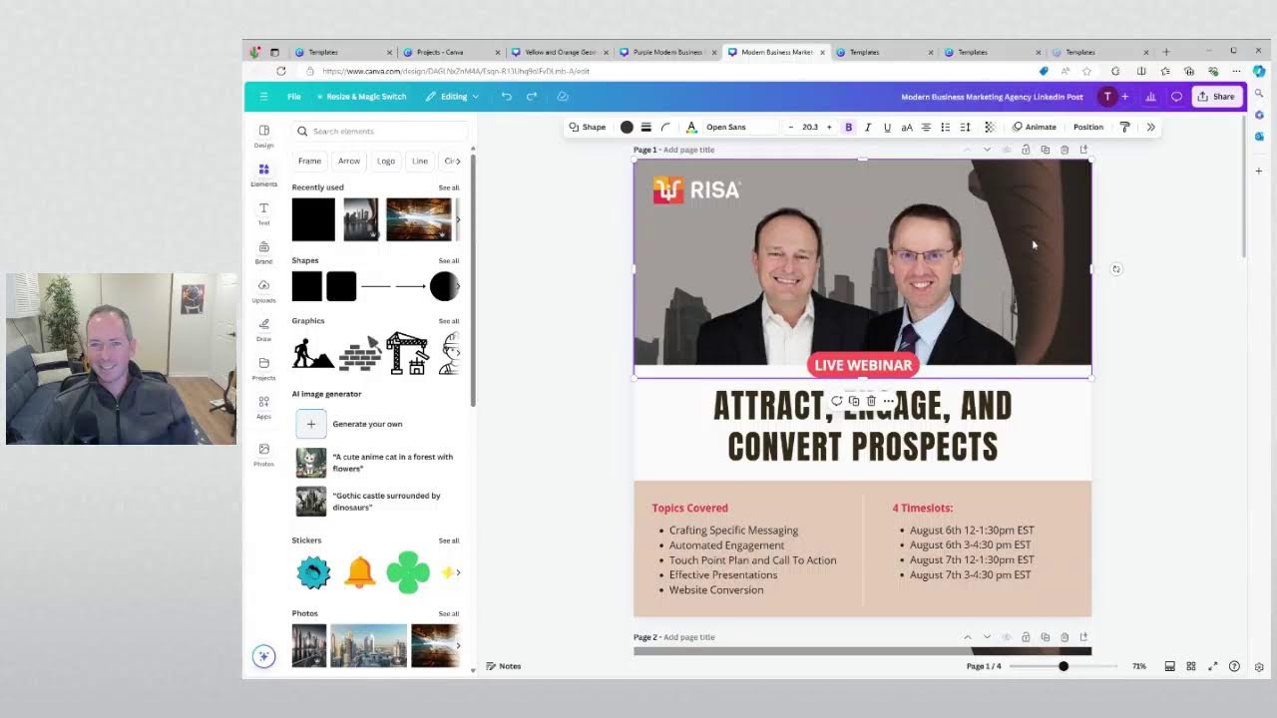Toggle grid view of pages
Screen dimensions: 1277x718
pyautogui.click(x=1191, y=666)
